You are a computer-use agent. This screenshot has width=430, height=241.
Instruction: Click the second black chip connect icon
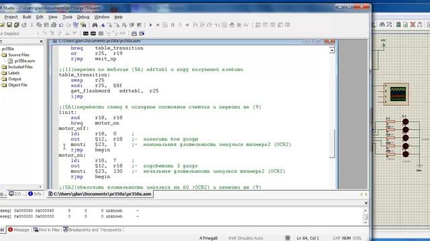click(x=93, y=33)
